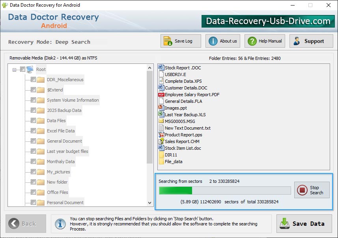Click the sector search progress bar

point(225,190)
